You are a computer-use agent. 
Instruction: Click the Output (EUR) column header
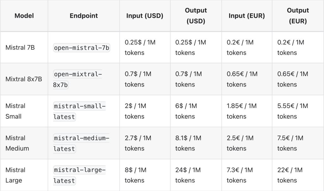(x=298, y=16)
